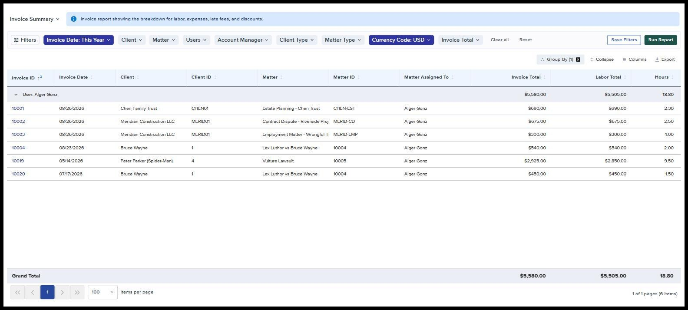Go to last page arrow
The image size is (688, 310).
pyautogui.click(x=77, y=292)
